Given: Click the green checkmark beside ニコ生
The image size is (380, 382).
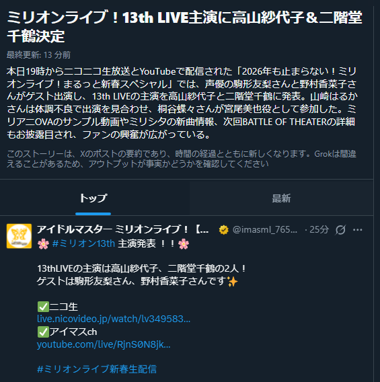Looking at the screenshot, I should tap(43, 307).
